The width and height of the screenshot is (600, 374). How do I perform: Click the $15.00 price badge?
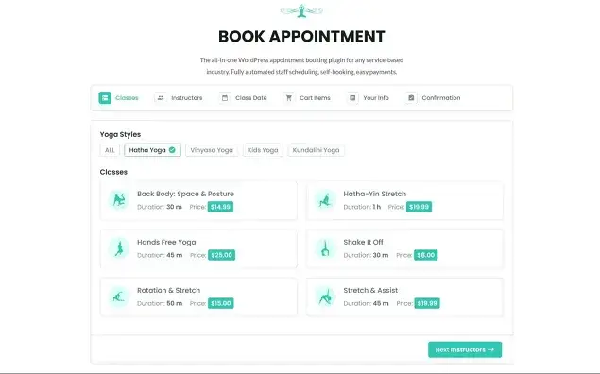(221, 303)
